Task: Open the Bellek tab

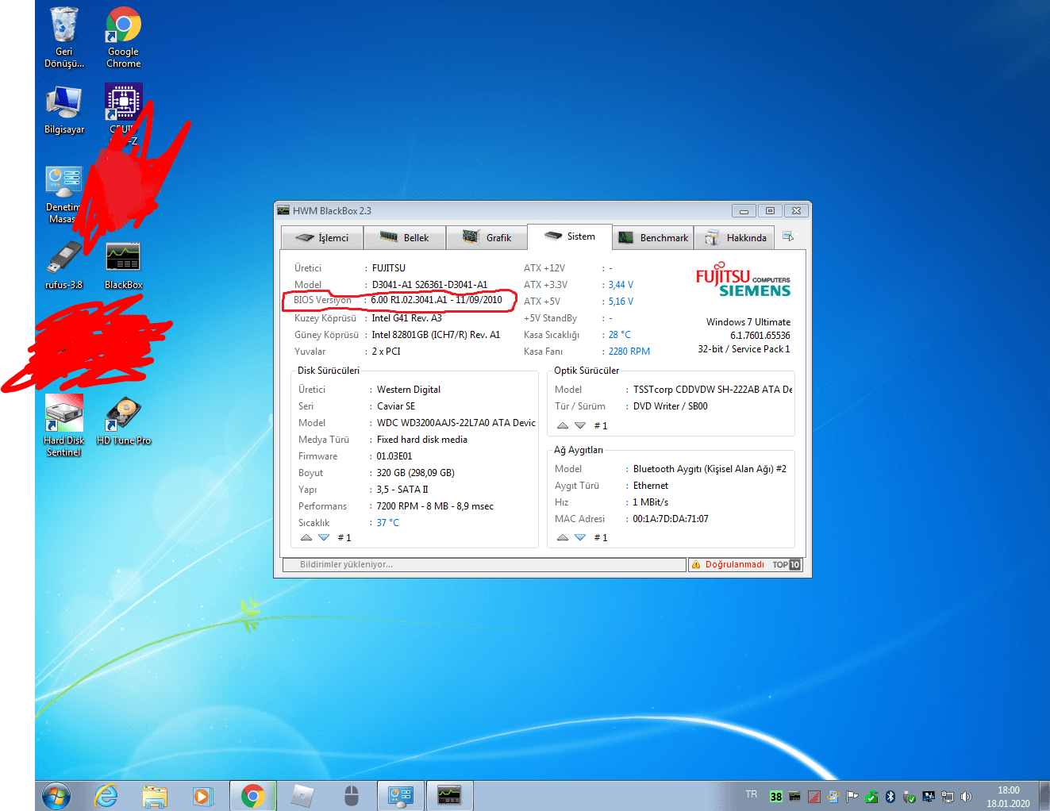Action: click(405, 238)
